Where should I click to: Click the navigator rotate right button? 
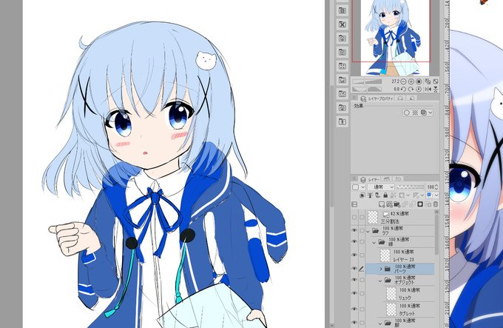(x=411, y=90)
